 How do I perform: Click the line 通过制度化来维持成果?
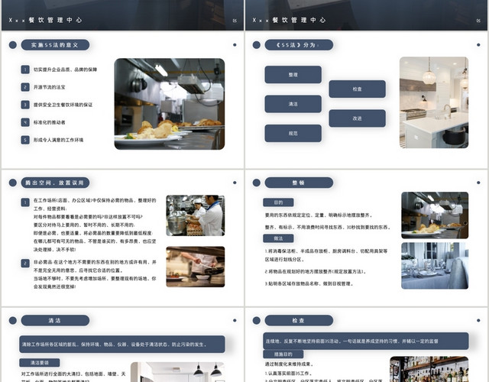pos(289,364)
